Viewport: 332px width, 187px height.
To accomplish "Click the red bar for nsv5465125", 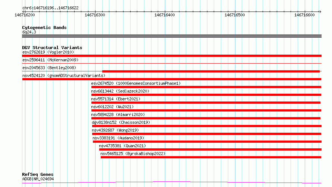I will pyautogui.click(x=211, y=157).
